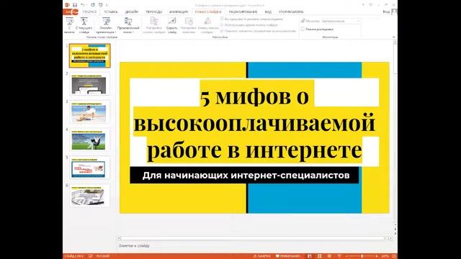The width and height of the screenshot is (461, 259).
Task: Click Hide slide (Скрыть слайд) button
Action: (172, 25)
